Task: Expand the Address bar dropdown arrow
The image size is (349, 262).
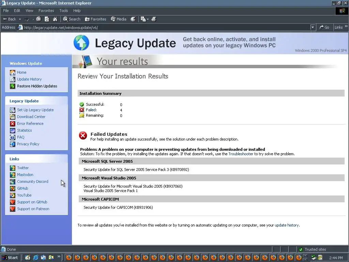Action: [x=313, y=27]
